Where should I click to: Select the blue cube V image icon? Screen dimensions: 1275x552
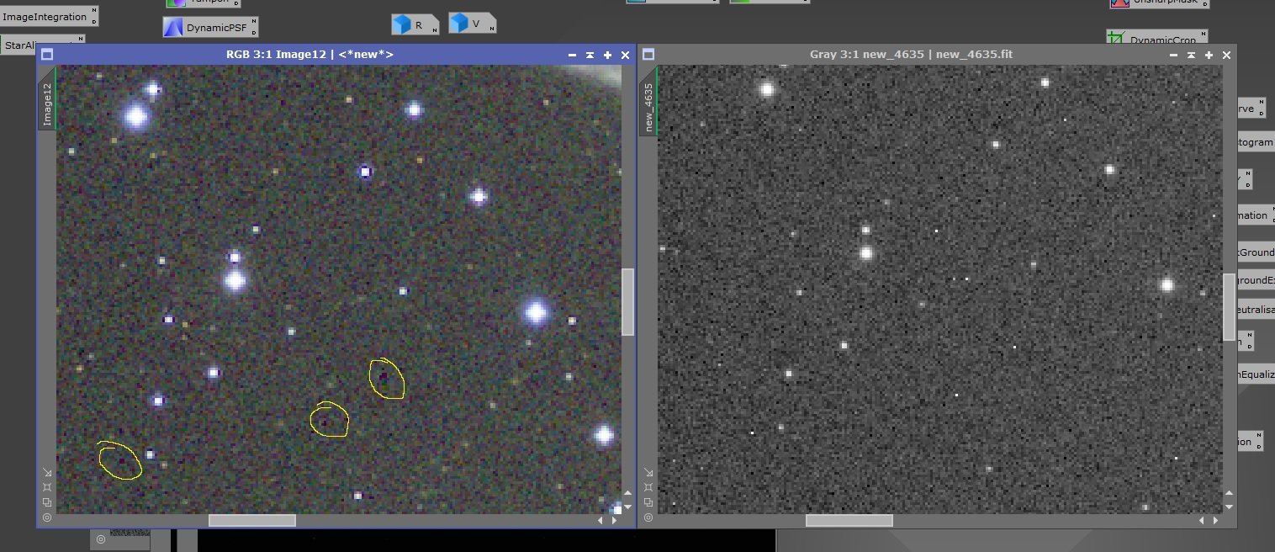coord(472,24)
